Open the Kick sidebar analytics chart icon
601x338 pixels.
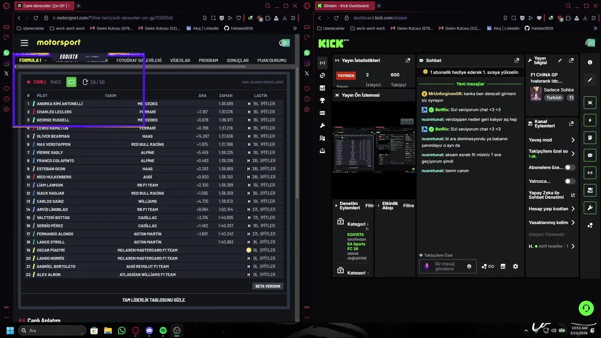pos(322,88)
